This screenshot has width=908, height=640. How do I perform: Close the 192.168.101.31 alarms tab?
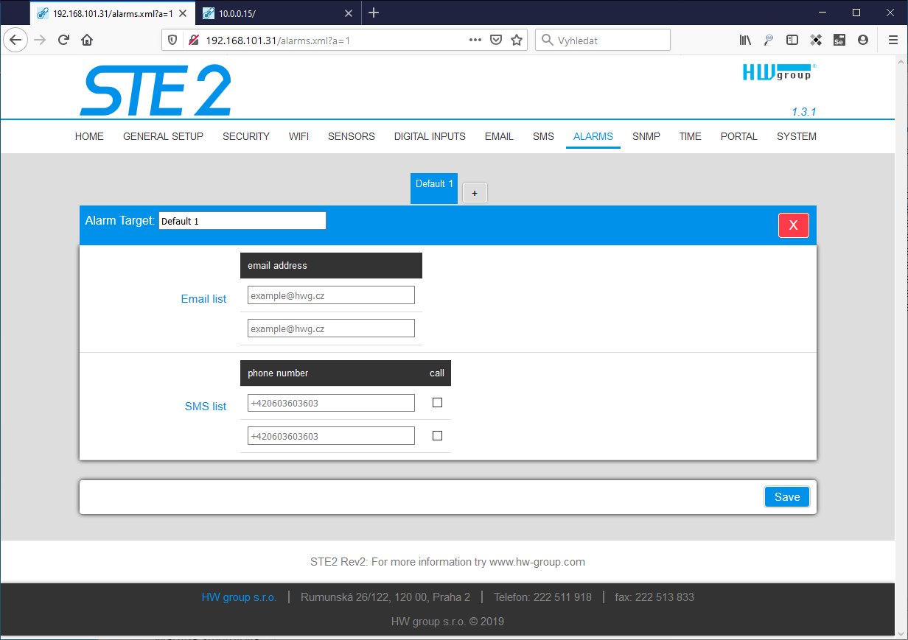tap(183, 13)
